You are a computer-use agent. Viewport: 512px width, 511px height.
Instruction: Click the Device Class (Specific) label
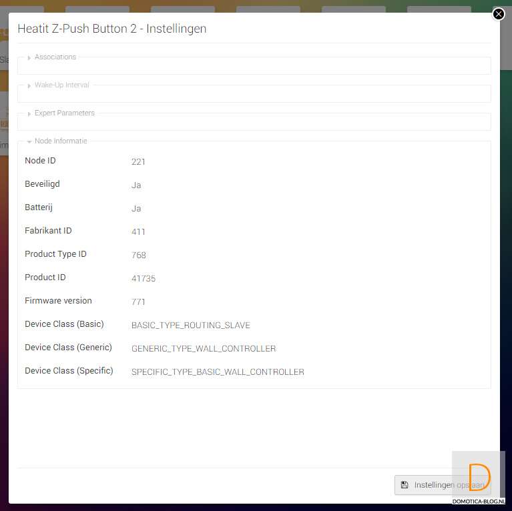pyautogui.click(x=69, y=371)
